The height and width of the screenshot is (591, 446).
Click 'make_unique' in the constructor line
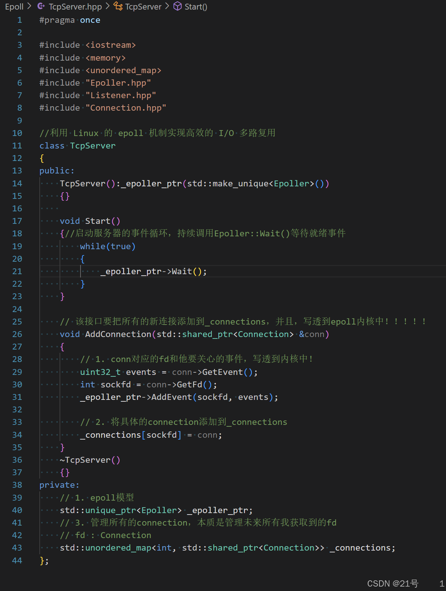[240, 183]
